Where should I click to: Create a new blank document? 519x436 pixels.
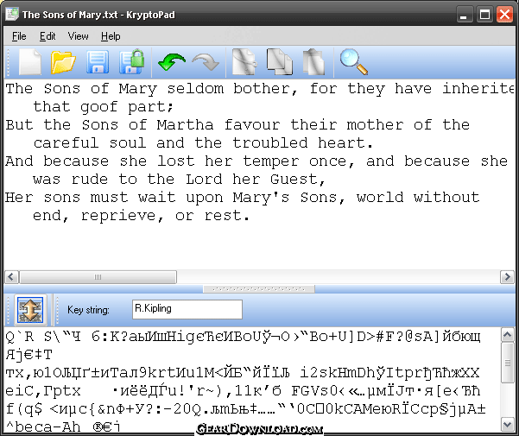pos(30,62)
